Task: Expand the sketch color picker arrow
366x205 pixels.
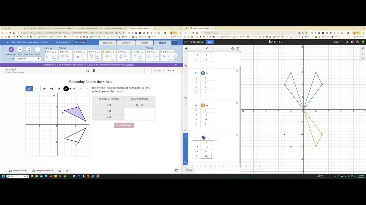Action: point(70,89)
